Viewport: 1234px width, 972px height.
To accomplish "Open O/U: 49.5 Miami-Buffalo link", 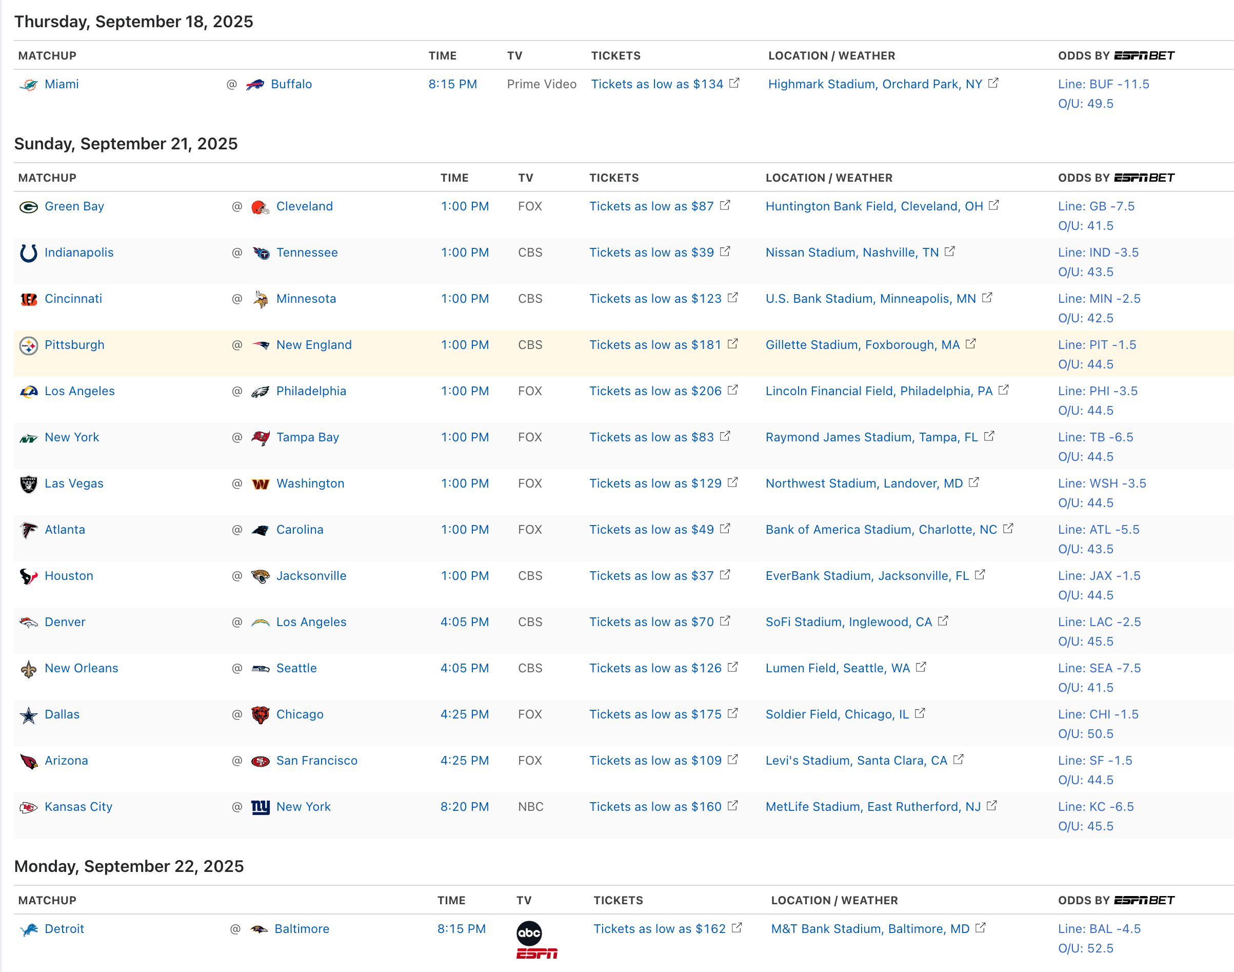I will [x=1085, y=104].
